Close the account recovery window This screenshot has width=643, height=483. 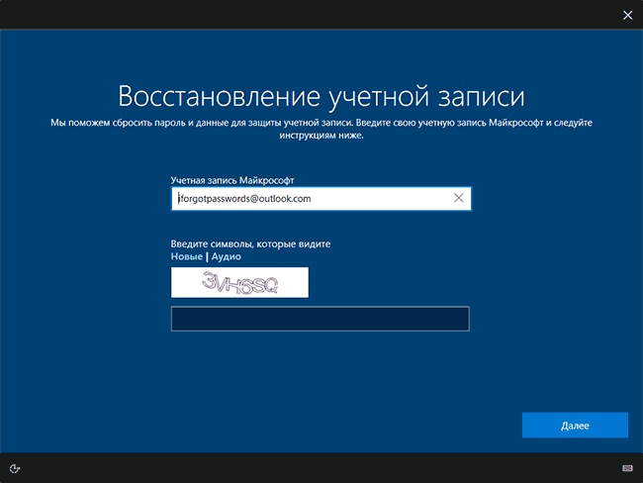pyautogui.click(x=626, y=14)
